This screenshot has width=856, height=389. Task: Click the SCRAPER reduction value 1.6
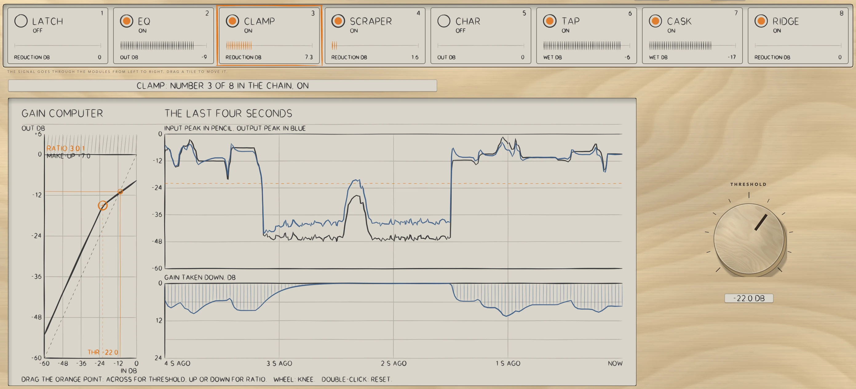tap(415, 57)
